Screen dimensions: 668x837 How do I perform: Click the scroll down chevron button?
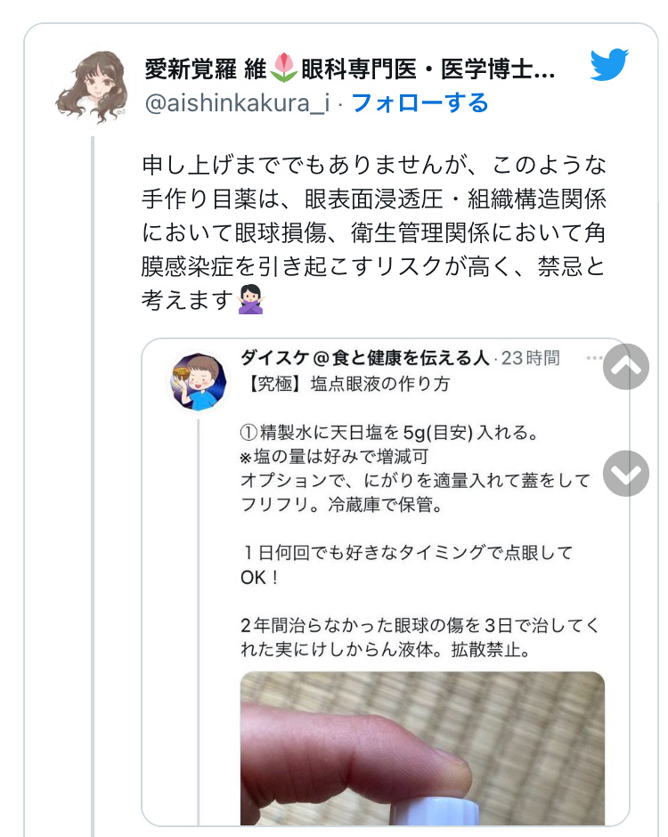coord(626,474)
